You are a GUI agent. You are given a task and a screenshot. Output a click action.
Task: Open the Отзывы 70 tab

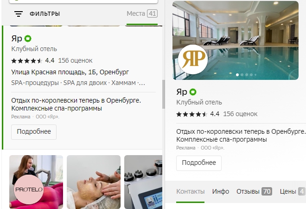click(x=254, y=191)
